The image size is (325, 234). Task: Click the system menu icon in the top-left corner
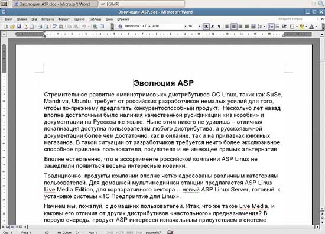click(x=4, y=4)
